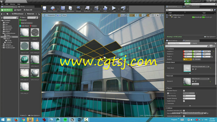
Task: Navigate forward in Content Browser
Action: [x=4, y=14]
